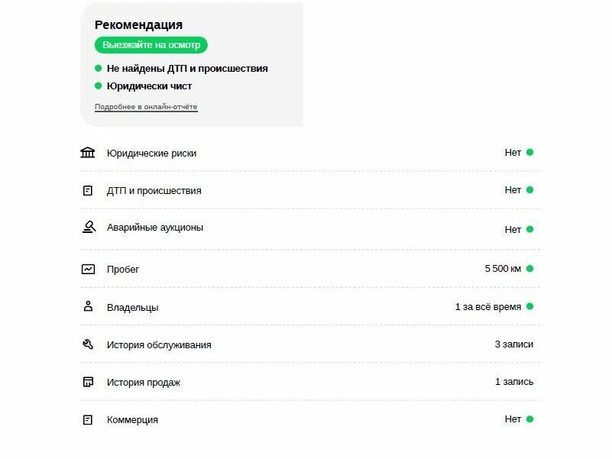
Task: Click the green Выезжайте на осмотр badge
Action: tap(151, 45)
